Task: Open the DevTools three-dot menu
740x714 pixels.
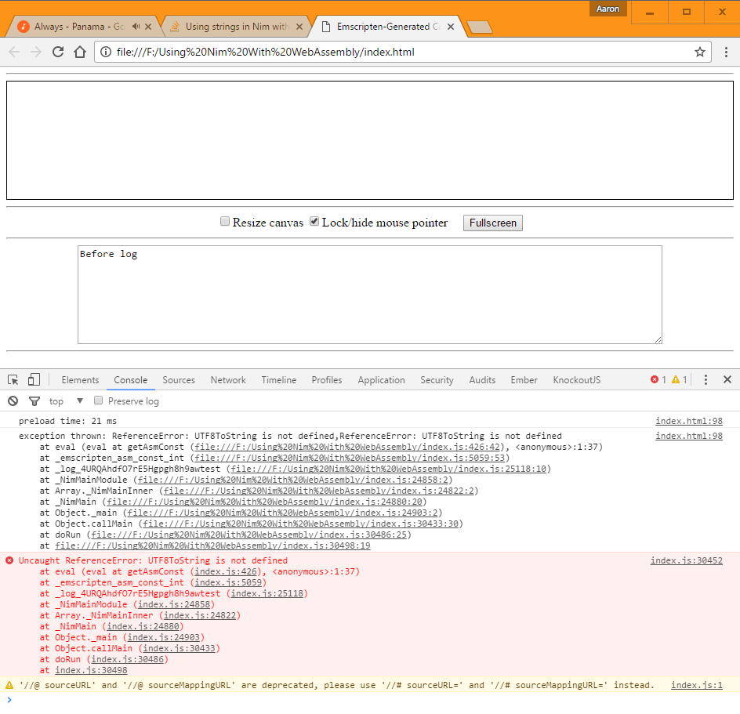Action: click(x=705, y=379)
